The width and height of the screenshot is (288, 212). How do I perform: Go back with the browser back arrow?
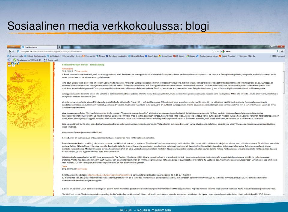pyautogui.click(x=10, y=52)
